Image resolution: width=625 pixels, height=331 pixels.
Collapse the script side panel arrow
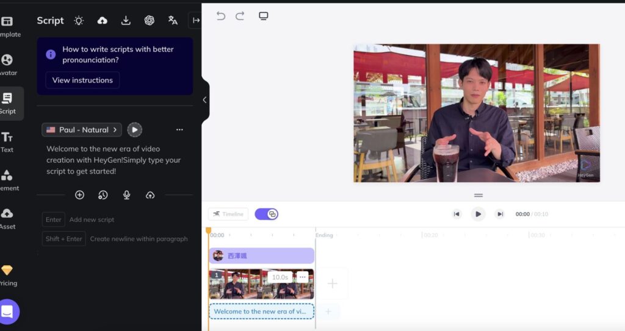(x=204, y=100)
